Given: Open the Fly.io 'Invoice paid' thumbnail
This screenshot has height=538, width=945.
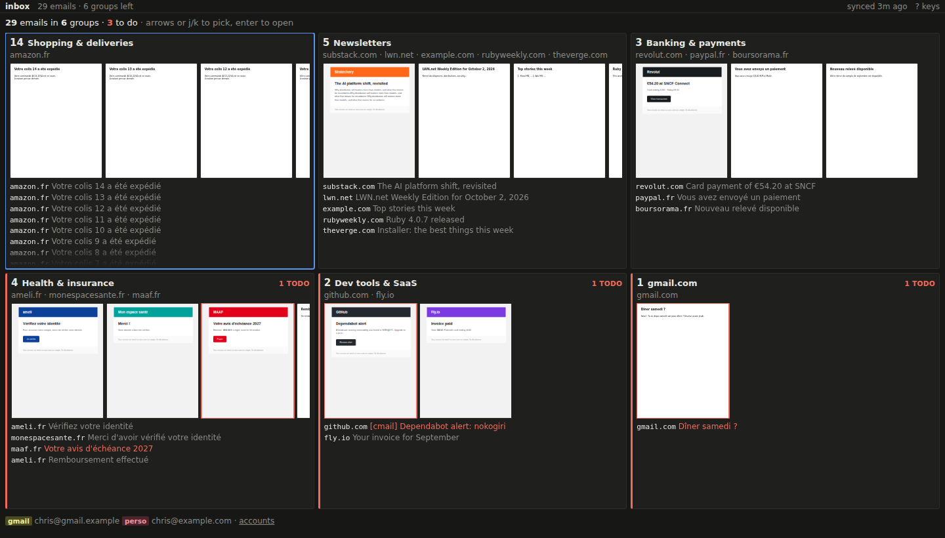Looking at the screenshot, I should point(465,361).
